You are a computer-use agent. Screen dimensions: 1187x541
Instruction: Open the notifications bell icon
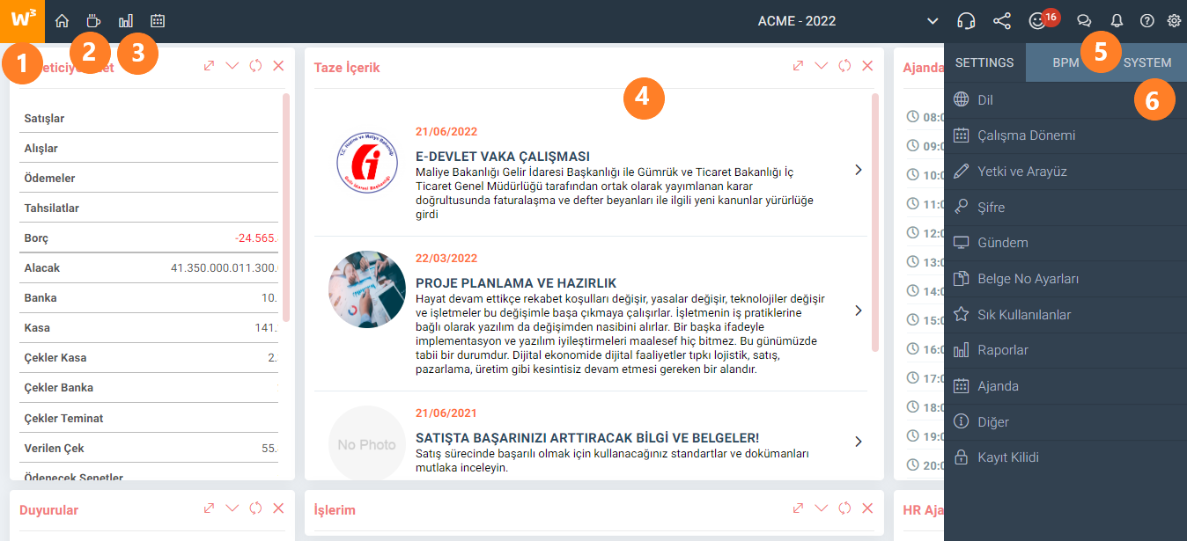(x=1117, y=21)
